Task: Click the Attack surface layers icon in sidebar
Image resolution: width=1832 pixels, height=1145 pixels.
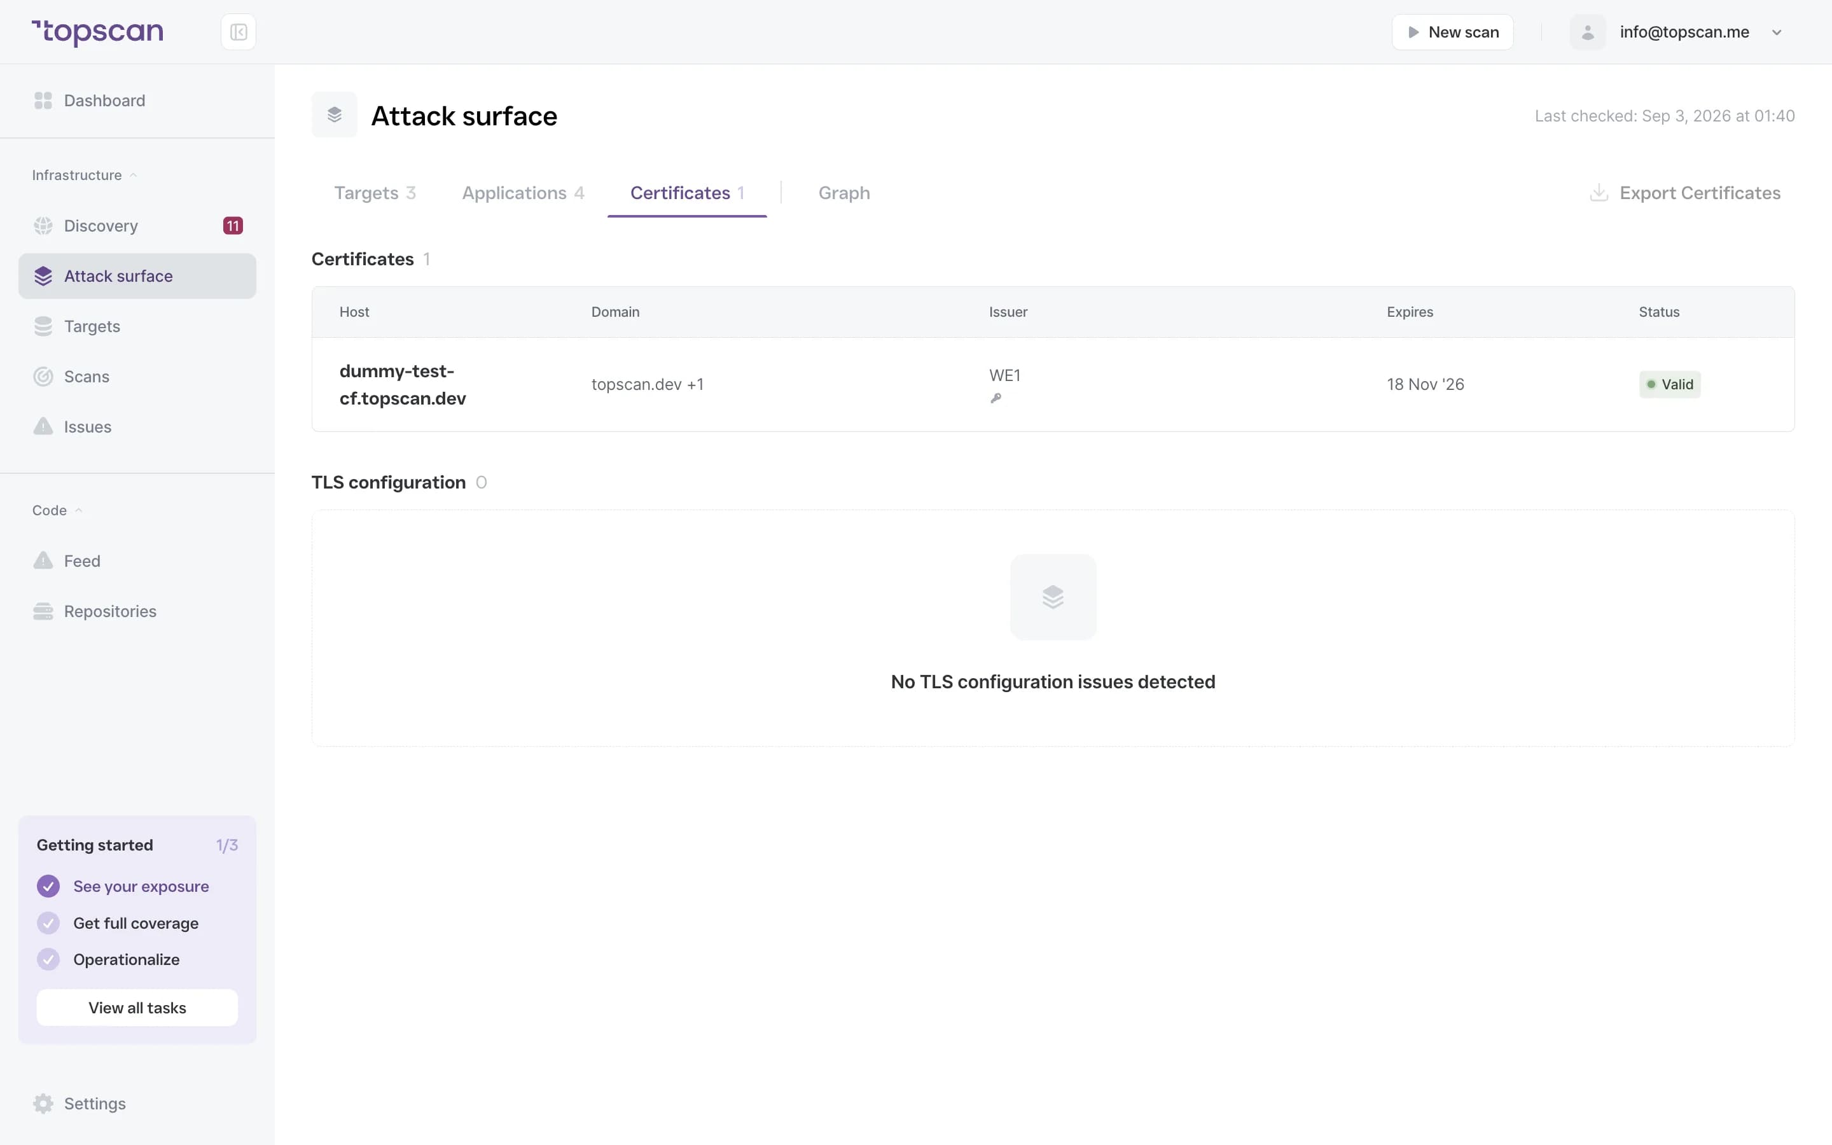Action: tap(43, 277)
